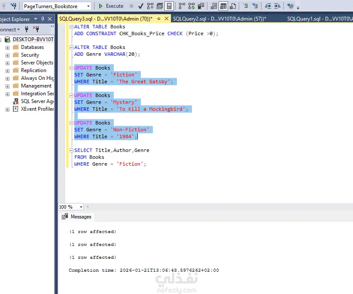Viewport: 353px width, 294px height.
Task: Select the Management folder label
Action: pos(36,86)
